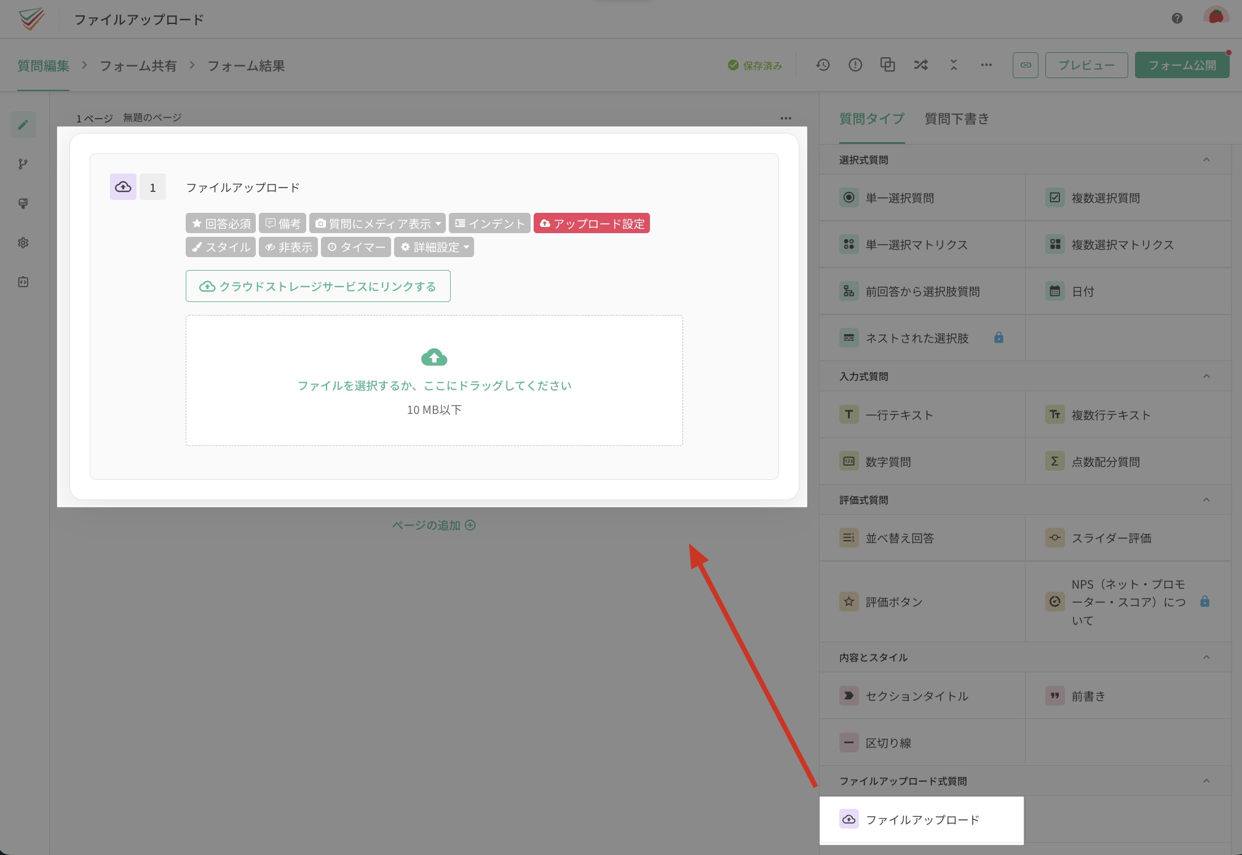Click the collapse arrows icon in toolbar

point(954,65)
